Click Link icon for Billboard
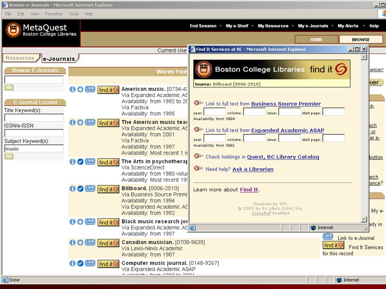386x289 pixels. tap(90, 188)
